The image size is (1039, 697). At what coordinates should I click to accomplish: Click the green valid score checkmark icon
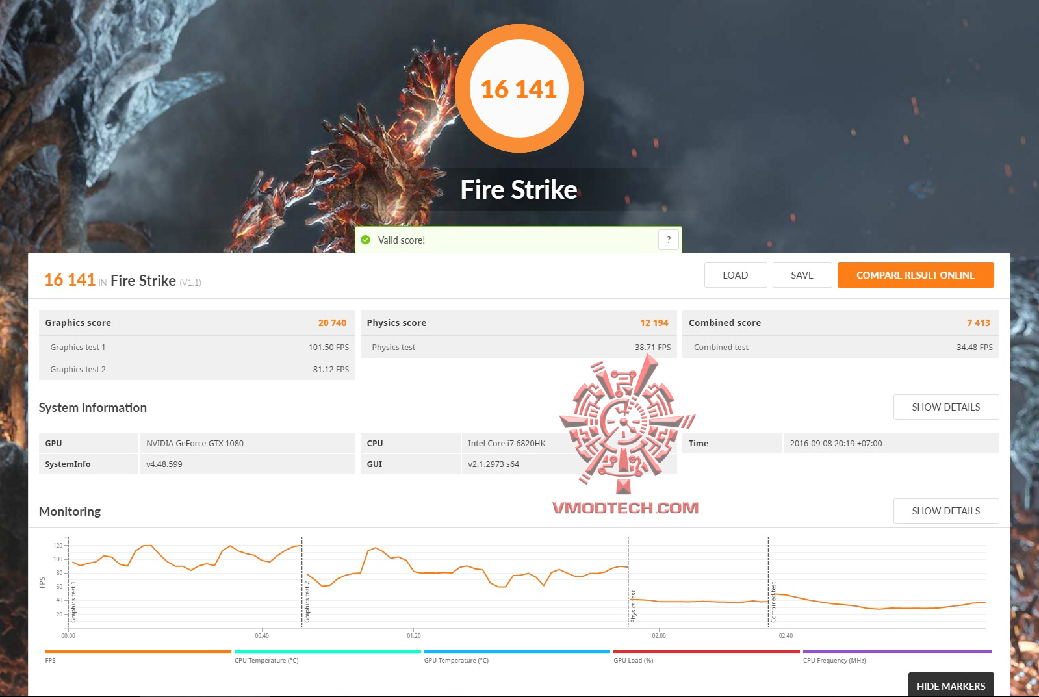[366, 240]
